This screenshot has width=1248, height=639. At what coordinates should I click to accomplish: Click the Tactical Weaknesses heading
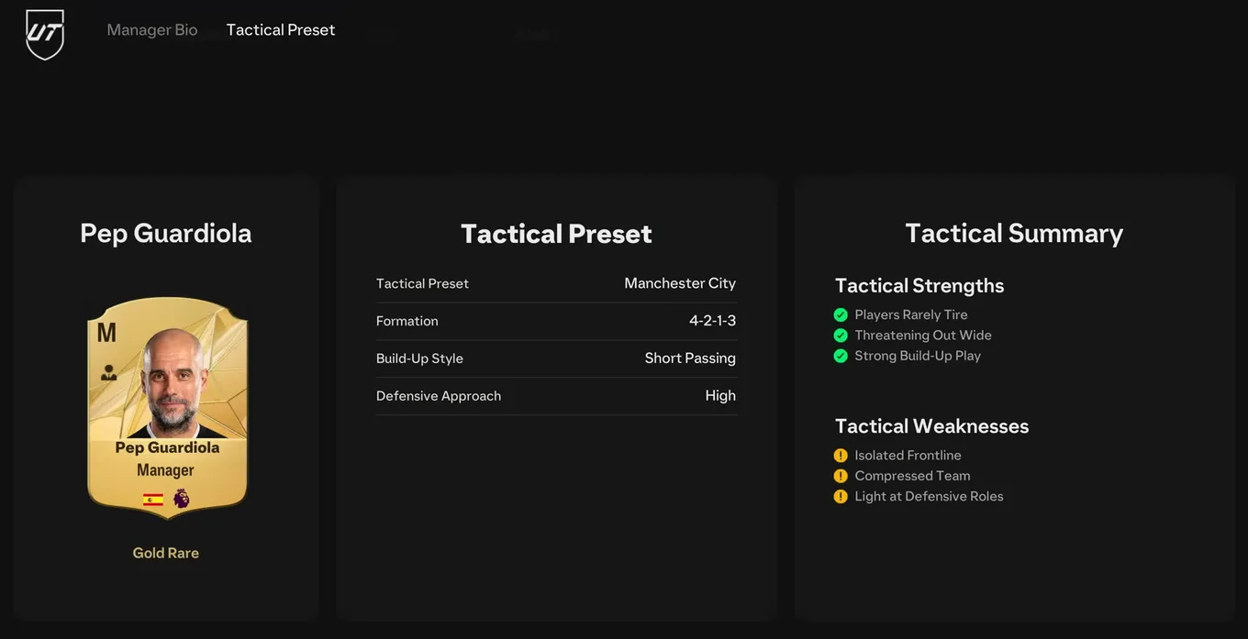click(x=932, y=426)
